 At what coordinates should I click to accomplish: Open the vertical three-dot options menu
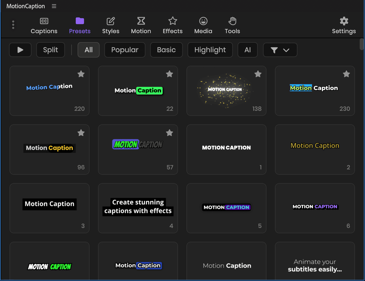(x=13, y=25)
